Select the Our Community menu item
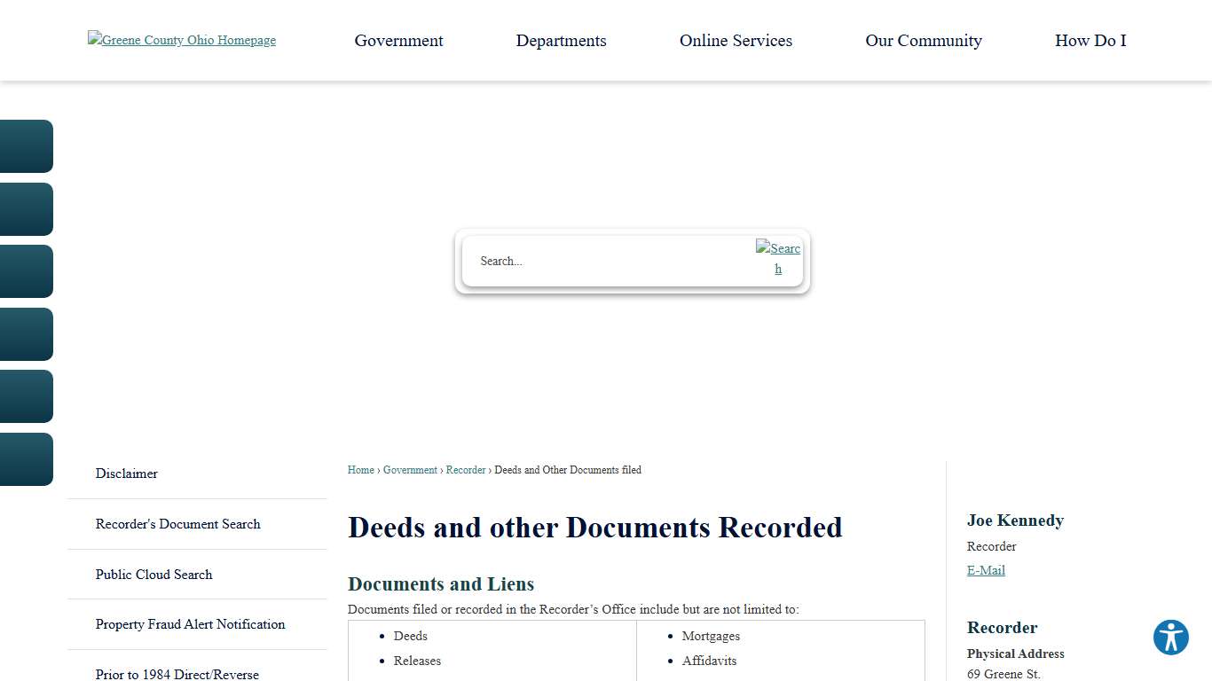Viewport: 1212px width, 681px height. [x=924, y=40]
